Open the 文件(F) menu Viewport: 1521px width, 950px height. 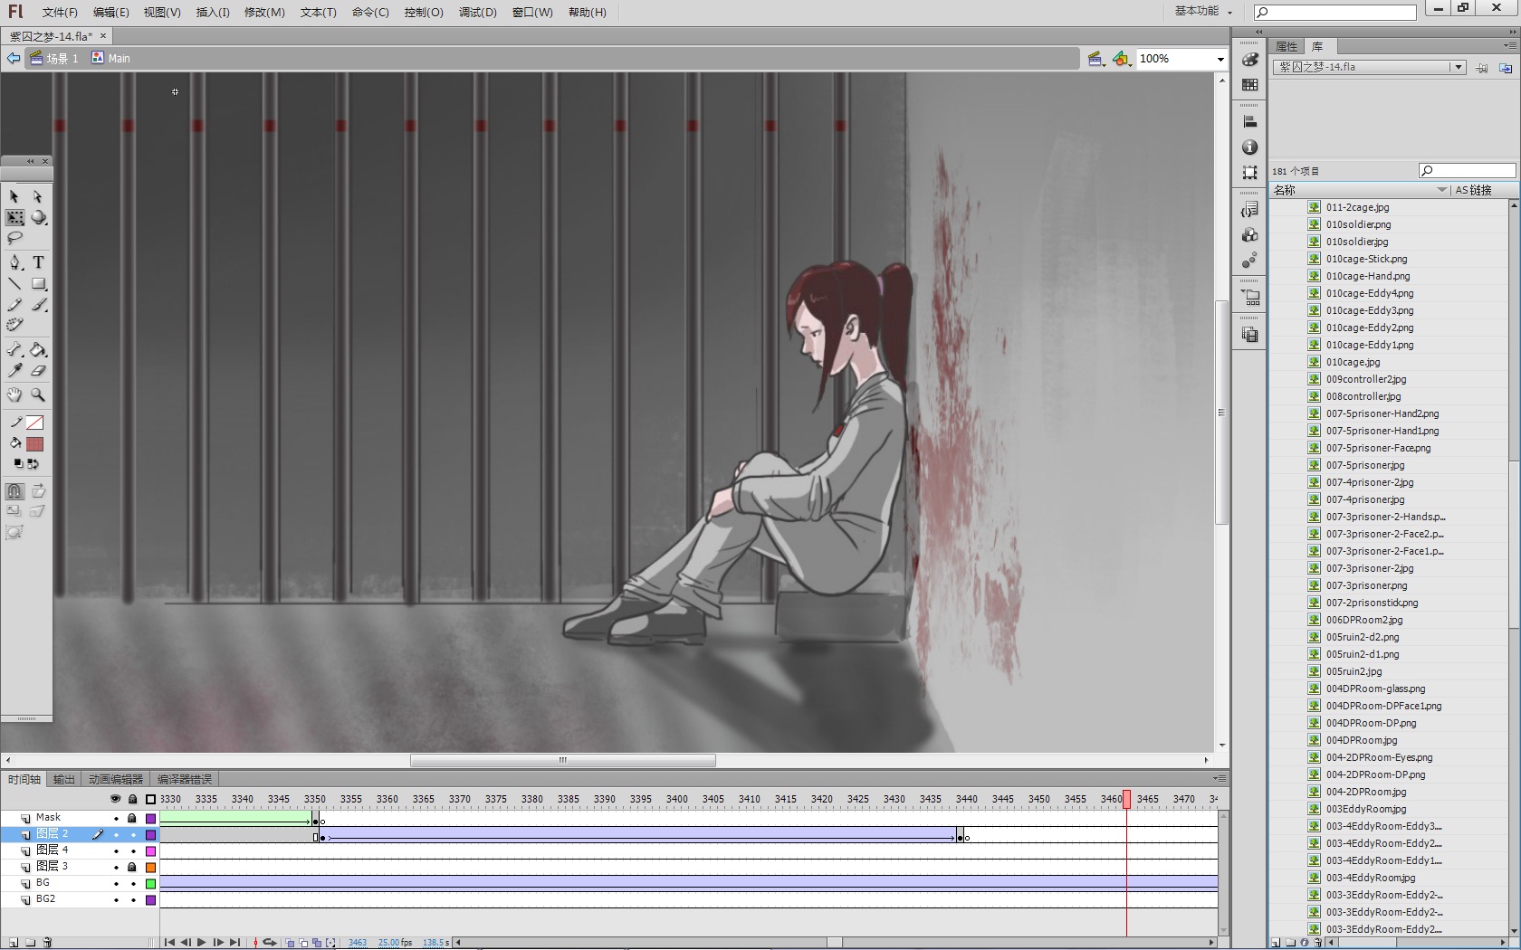[60, 12]
